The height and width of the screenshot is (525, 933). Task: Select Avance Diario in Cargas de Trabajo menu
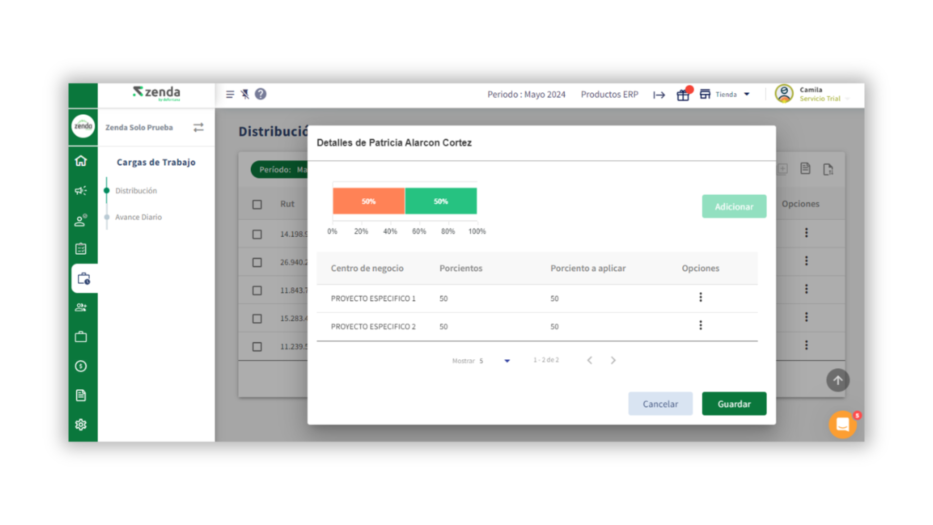(x=138, y=217)
